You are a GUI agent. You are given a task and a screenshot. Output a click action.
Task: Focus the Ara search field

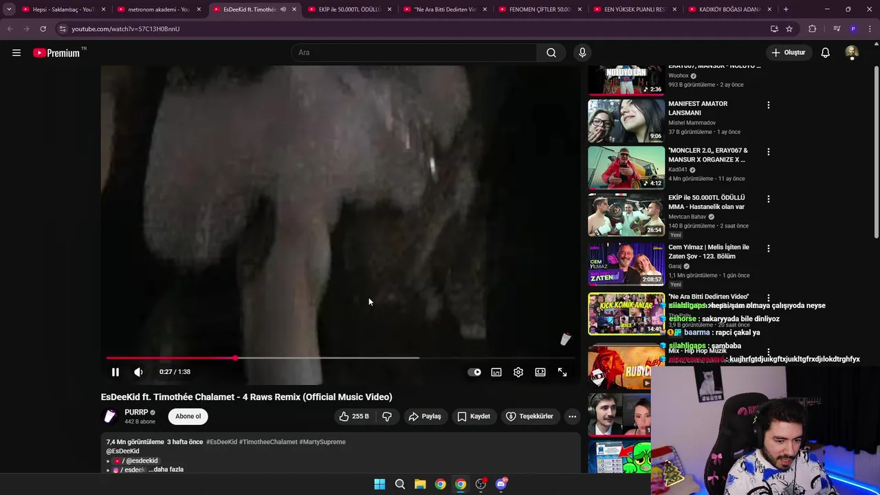tap(415, 52)
